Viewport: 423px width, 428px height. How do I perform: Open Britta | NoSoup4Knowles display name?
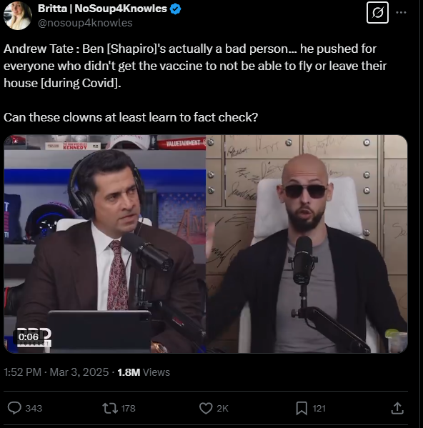pyautogui.click(x=102, y=9)
